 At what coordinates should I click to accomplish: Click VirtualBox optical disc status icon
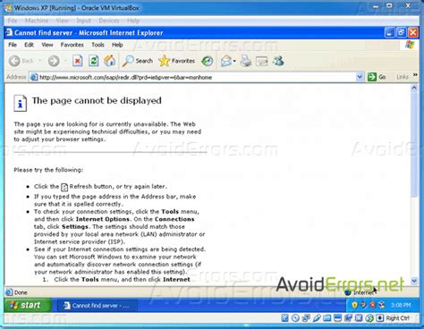click(x=295, y=318)
